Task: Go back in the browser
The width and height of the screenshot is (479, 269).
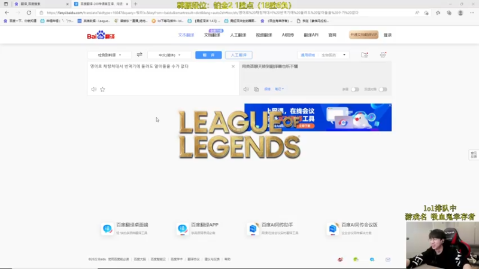Action: point(7,13)
